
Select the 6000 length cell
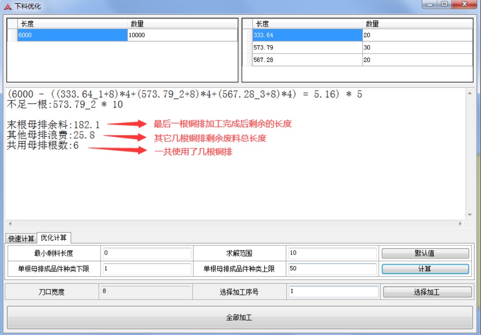[72, 35]
